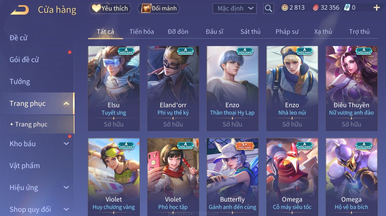Tap the plus icon to add currency
This screenshot has width=386, height=216.
pos(377,8)
